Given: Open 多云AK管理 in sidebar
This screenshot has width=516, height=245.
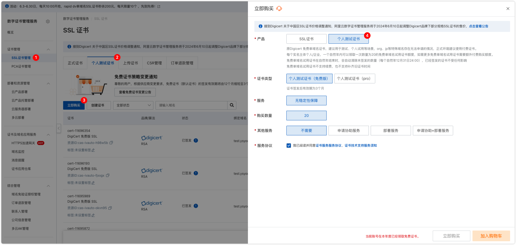Looking at the screenshot, I should [20, 229].
